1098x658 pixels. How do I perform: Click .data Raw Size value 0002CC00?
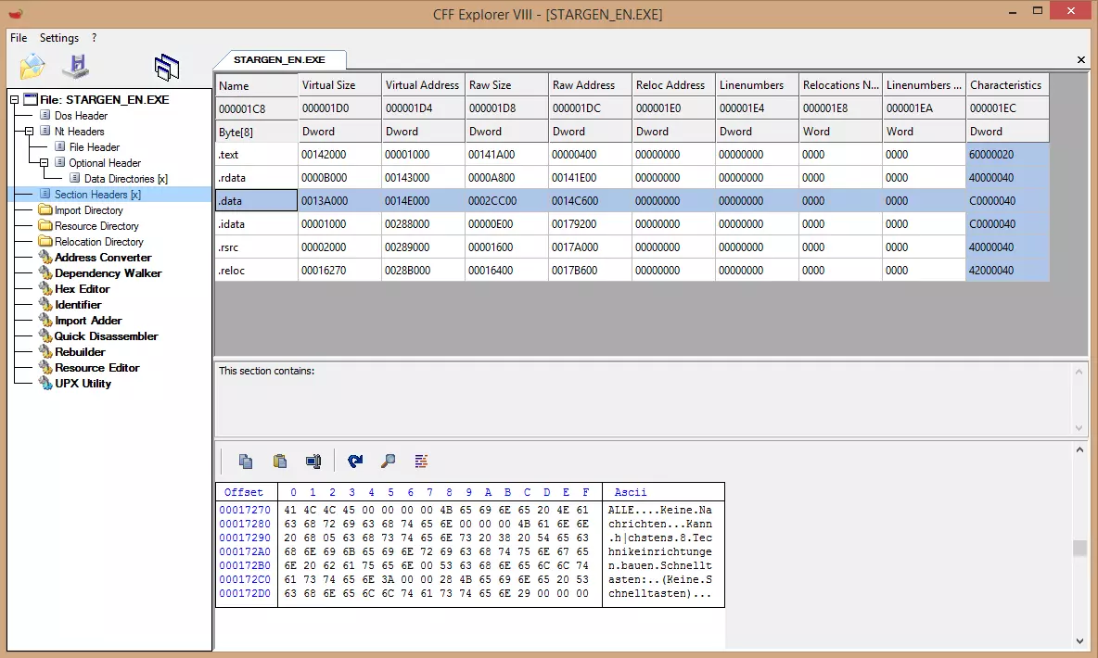tap(506, 201)
